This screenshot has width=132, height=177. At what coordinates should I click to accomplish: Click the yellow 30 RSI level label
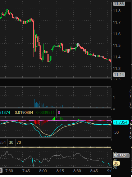click(116, 163)
